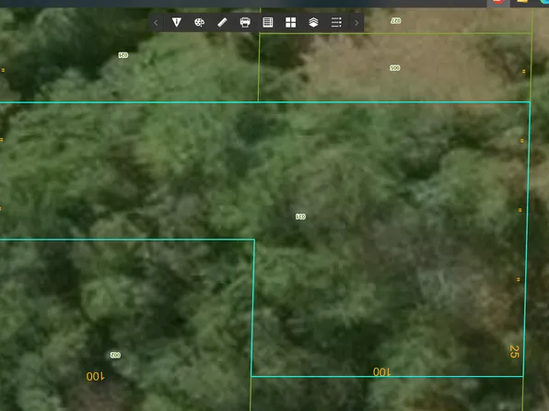The height and width of the screenshot is (411, 549).
Task: Select the tan field parcel number label
Action: pyautogui.click(x=394, y=68)
